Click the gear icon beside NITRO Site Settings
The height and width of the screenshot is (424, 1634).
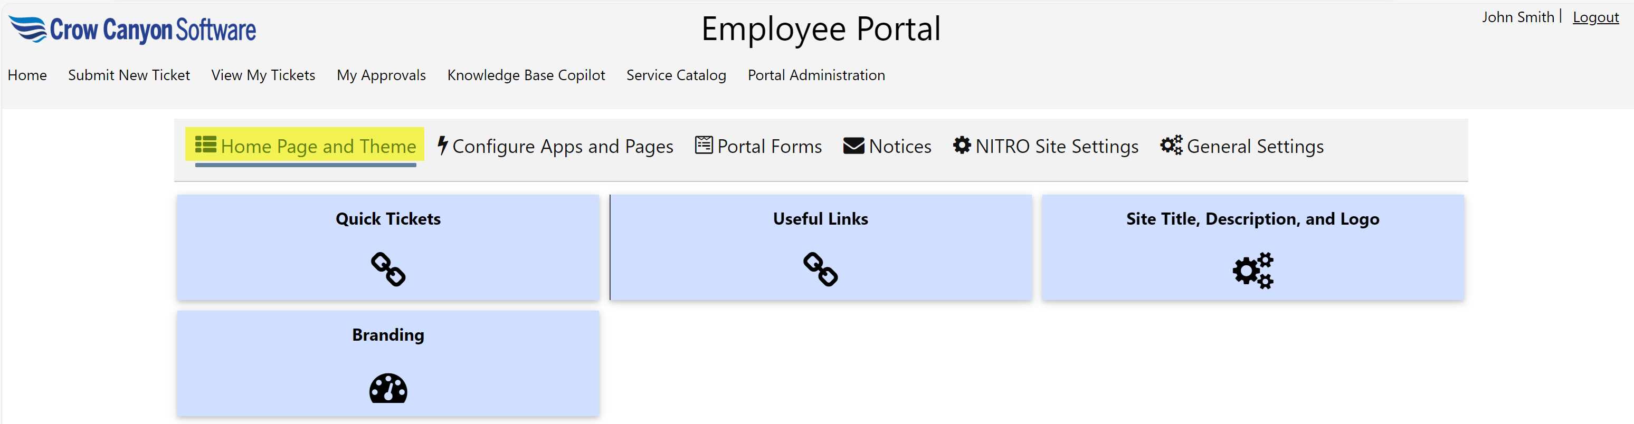[x=962, y=145]
